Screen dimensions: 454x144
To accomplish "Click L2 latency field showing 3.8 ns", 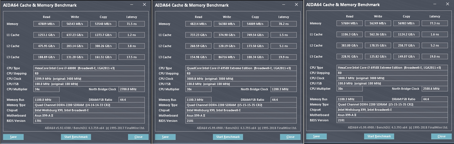I will tap(132, 46).
